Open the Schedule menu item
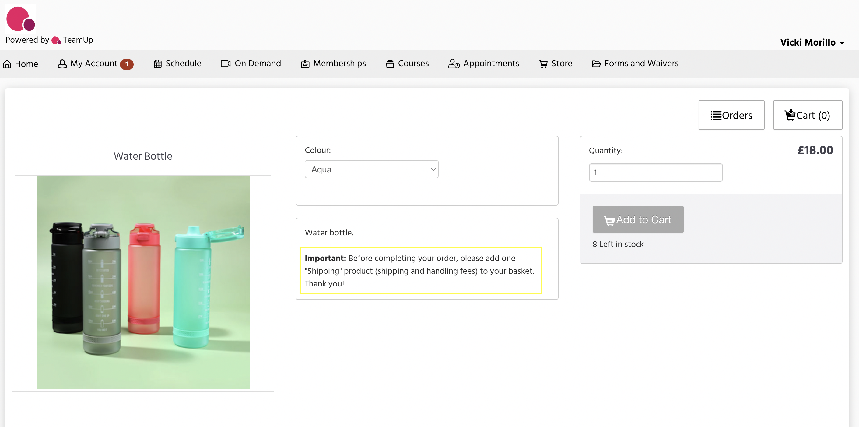This screenshot has width=859, height=427. pos(183,63)
